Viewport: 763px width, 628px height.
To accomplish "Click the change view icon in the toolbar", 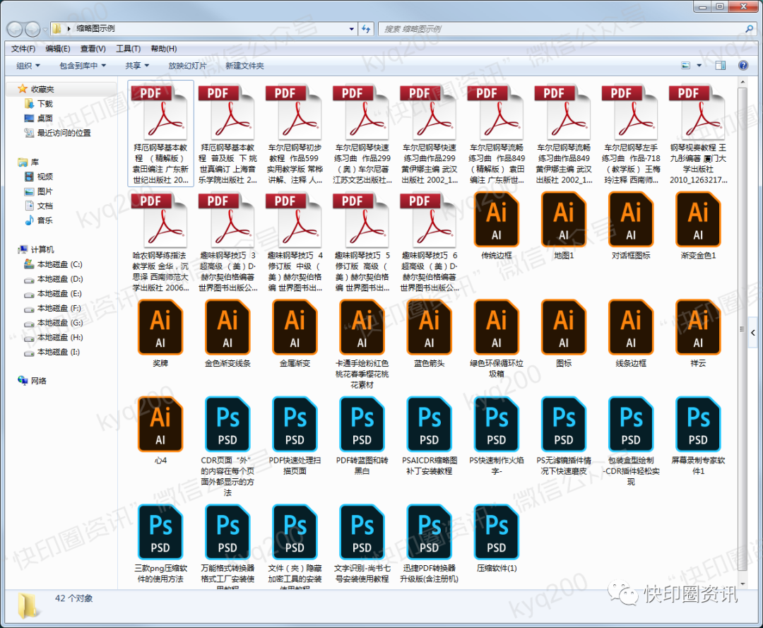I will click(x=685, y=65).
